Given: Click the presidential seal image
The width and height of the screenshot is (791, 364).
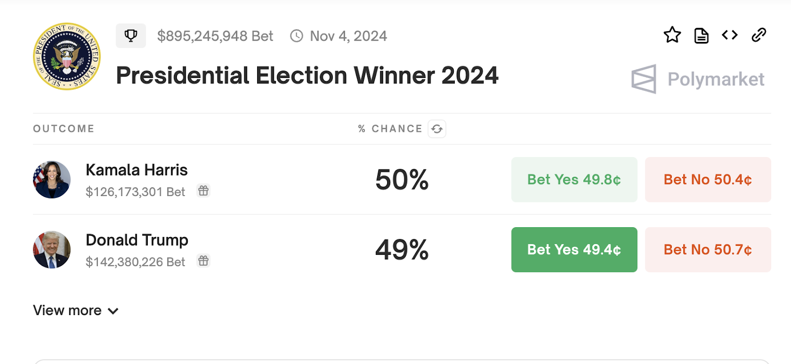Looking at the screenshot, I should point(67,56).
